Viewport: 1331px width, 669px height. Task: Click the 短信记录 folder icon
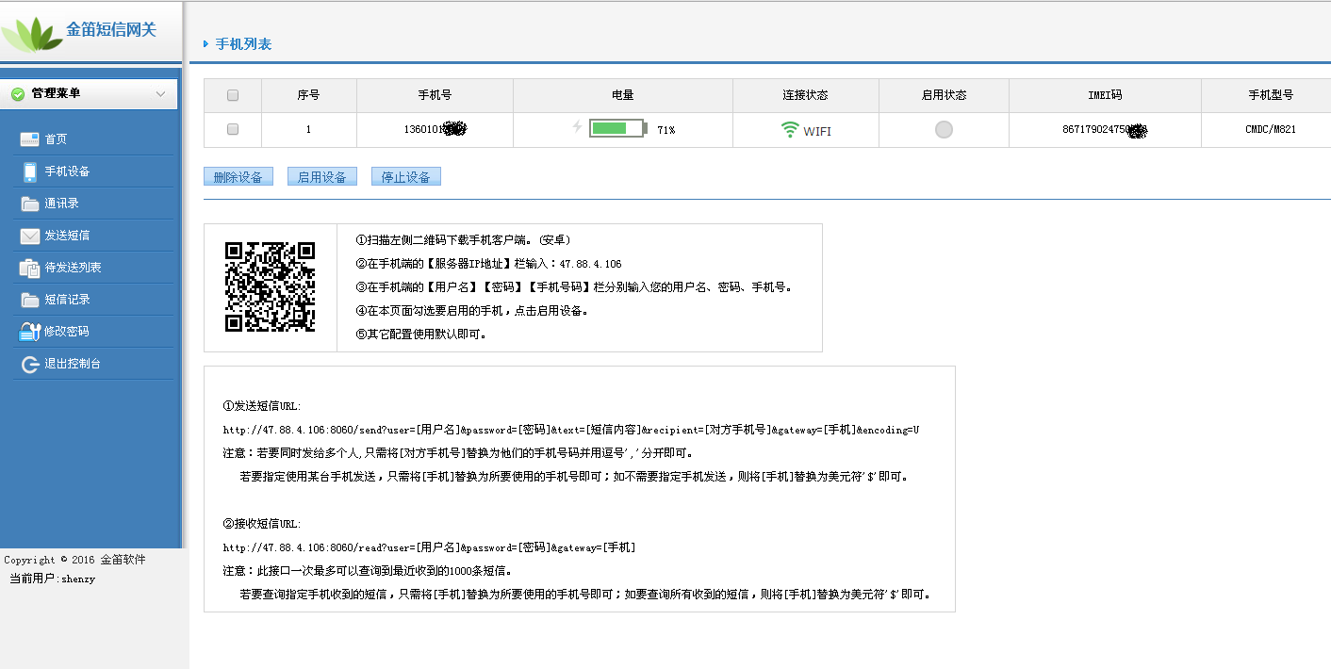coord(29,300)
